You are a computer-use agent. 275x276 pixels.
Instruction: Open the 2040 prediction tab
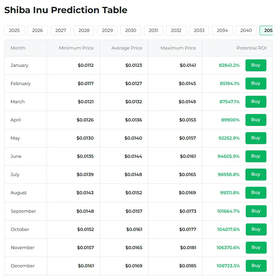(x=246, y=30)
